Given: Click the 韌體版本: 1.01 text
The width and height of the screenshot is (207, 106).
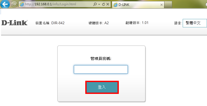Looking at the screenshot, I should (x=137, y=23).
